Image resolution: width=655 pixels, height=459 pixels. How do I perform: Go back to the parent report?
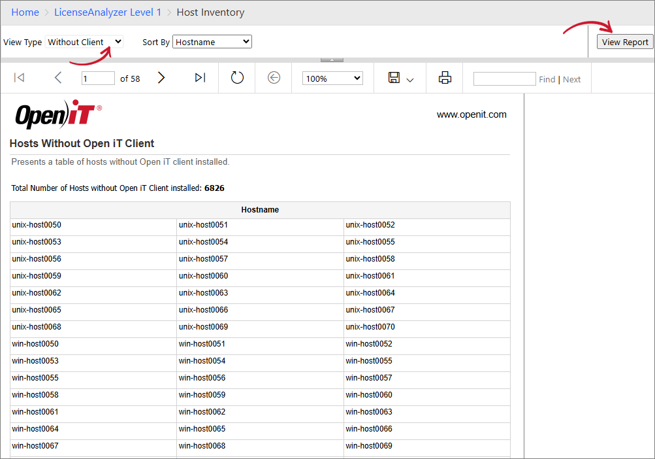click(273, 77)
